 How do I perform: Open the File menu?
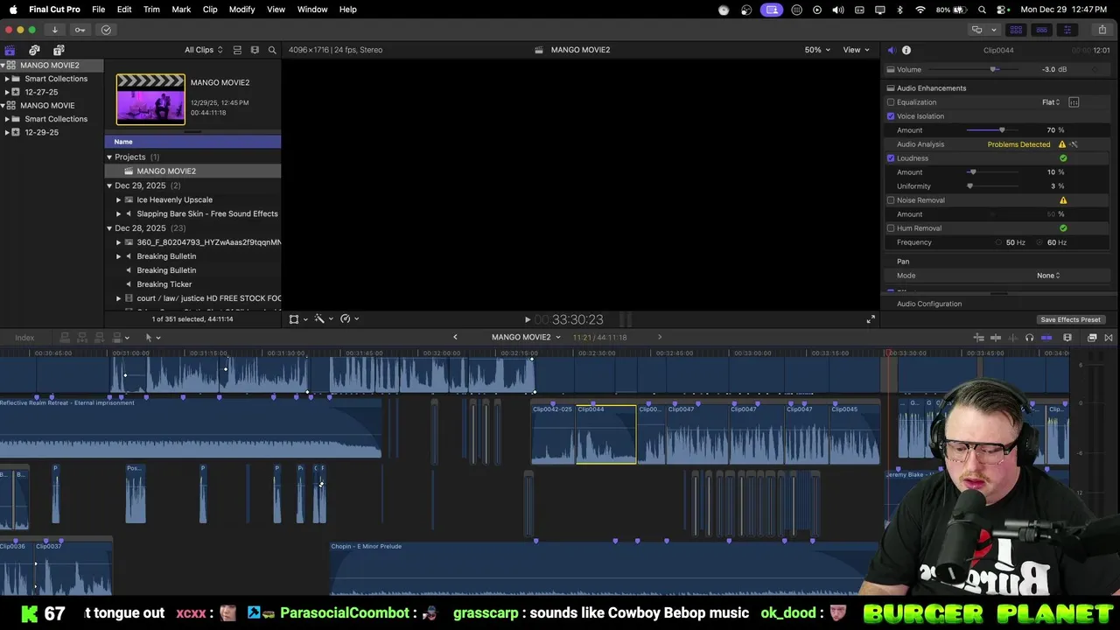pos(99,10)
